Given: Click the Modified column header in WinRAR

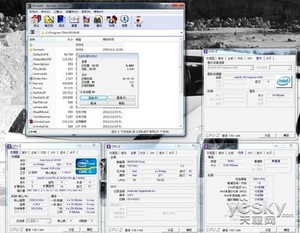Looking at the screenshot, I should [113, 40].
